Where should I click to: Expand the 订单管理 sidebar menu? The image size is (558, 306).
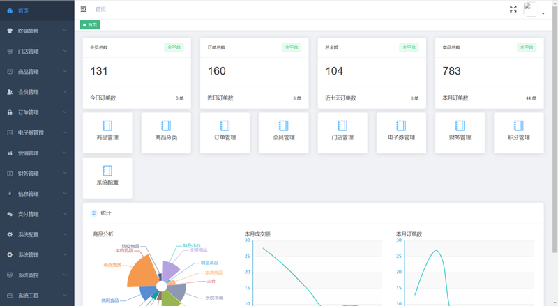click(37, 112)
